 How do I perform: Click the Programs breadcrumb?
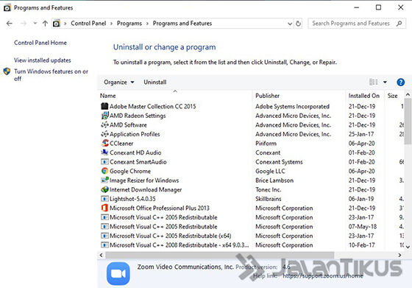point(129,24)
